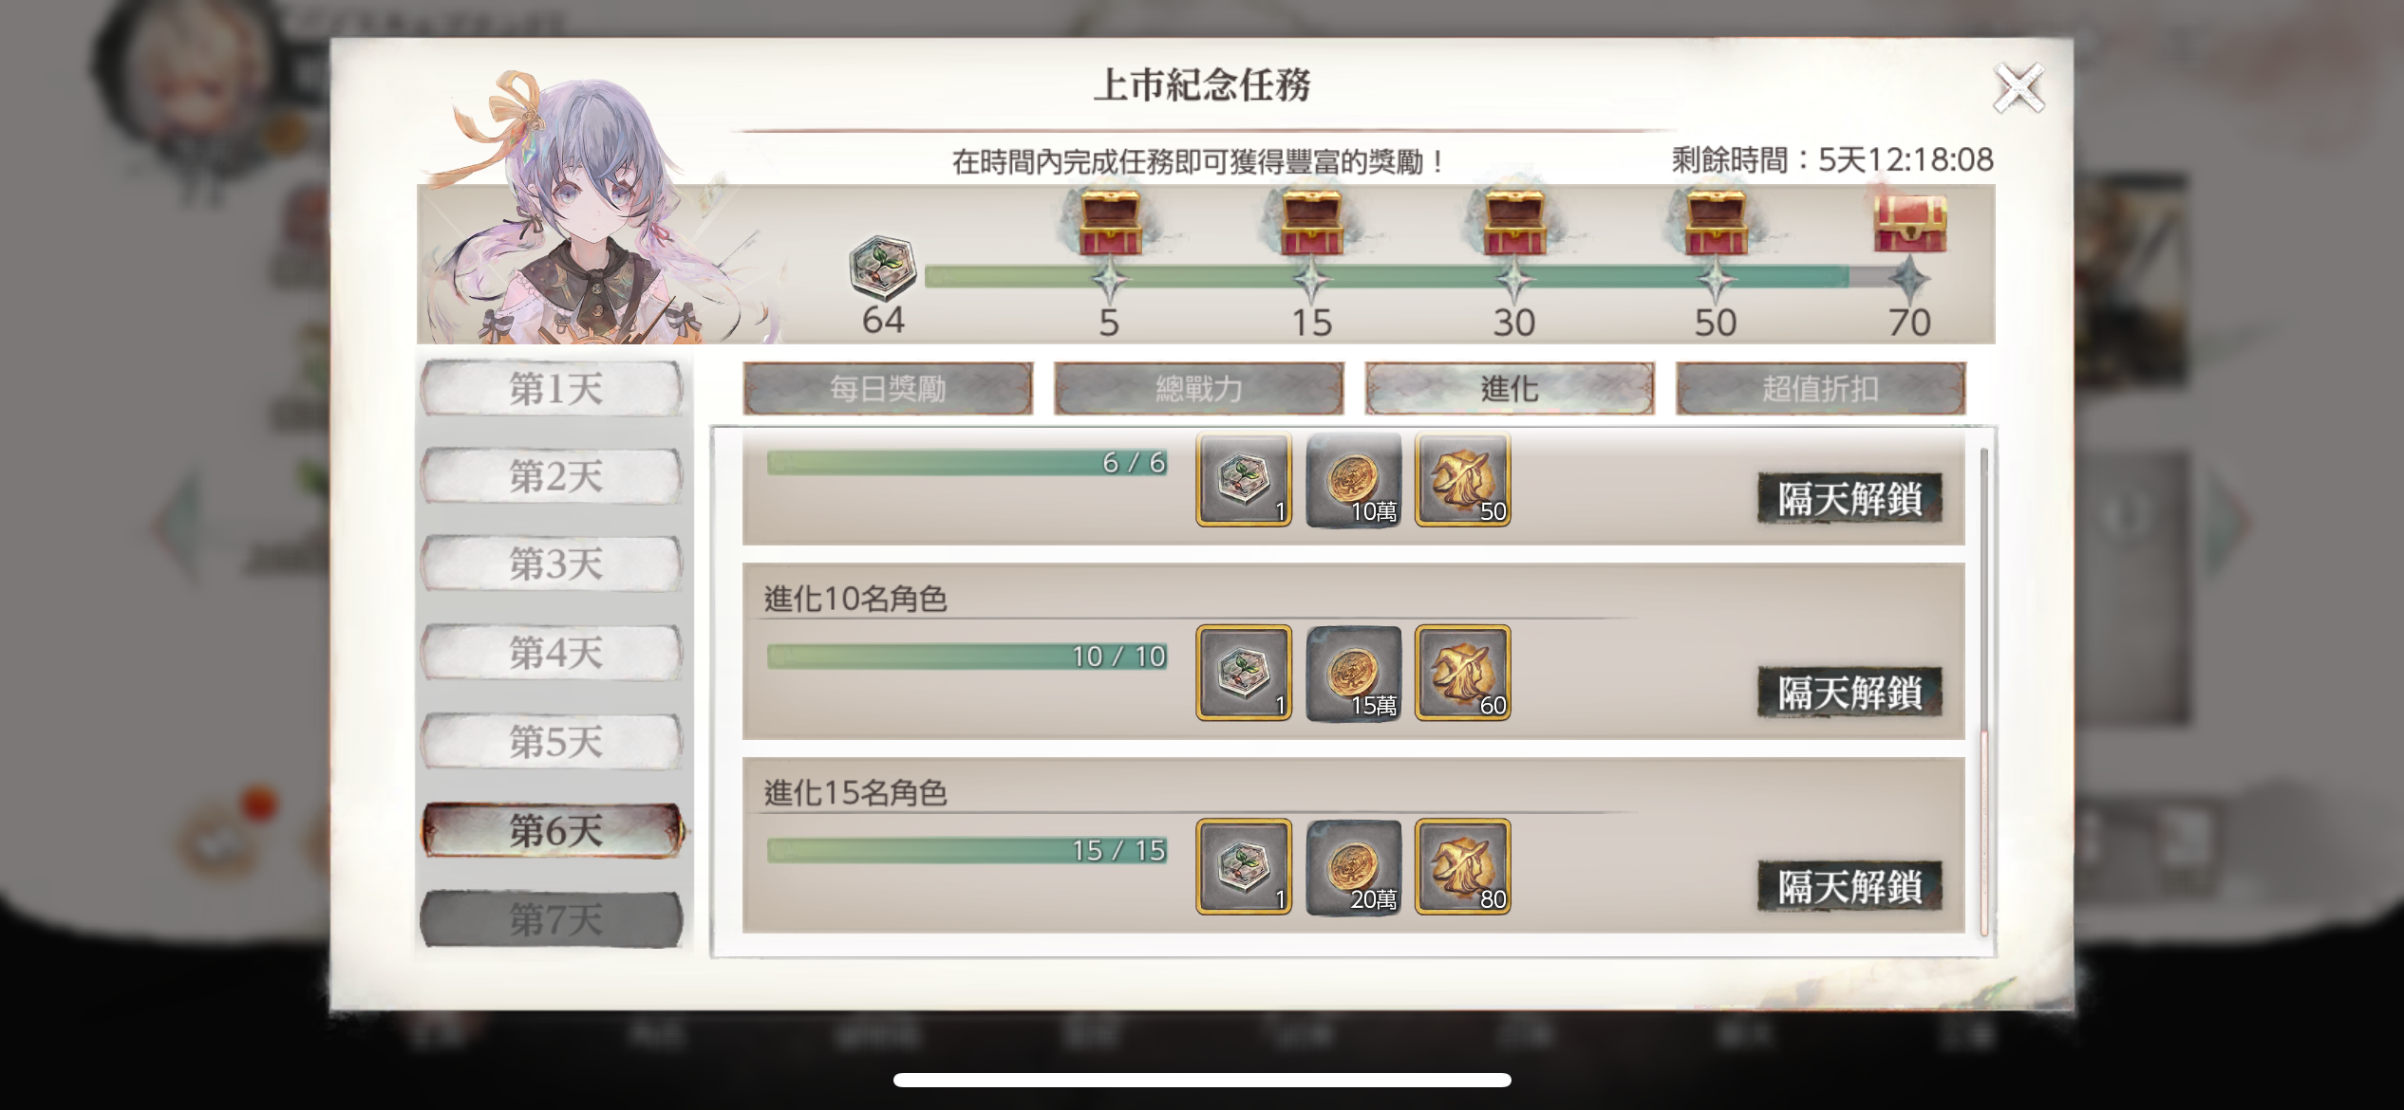Tap 隔天解鎖 button for 進化10名角色
This screenshot has height=1110, width=2404.
pos(1850,692)
